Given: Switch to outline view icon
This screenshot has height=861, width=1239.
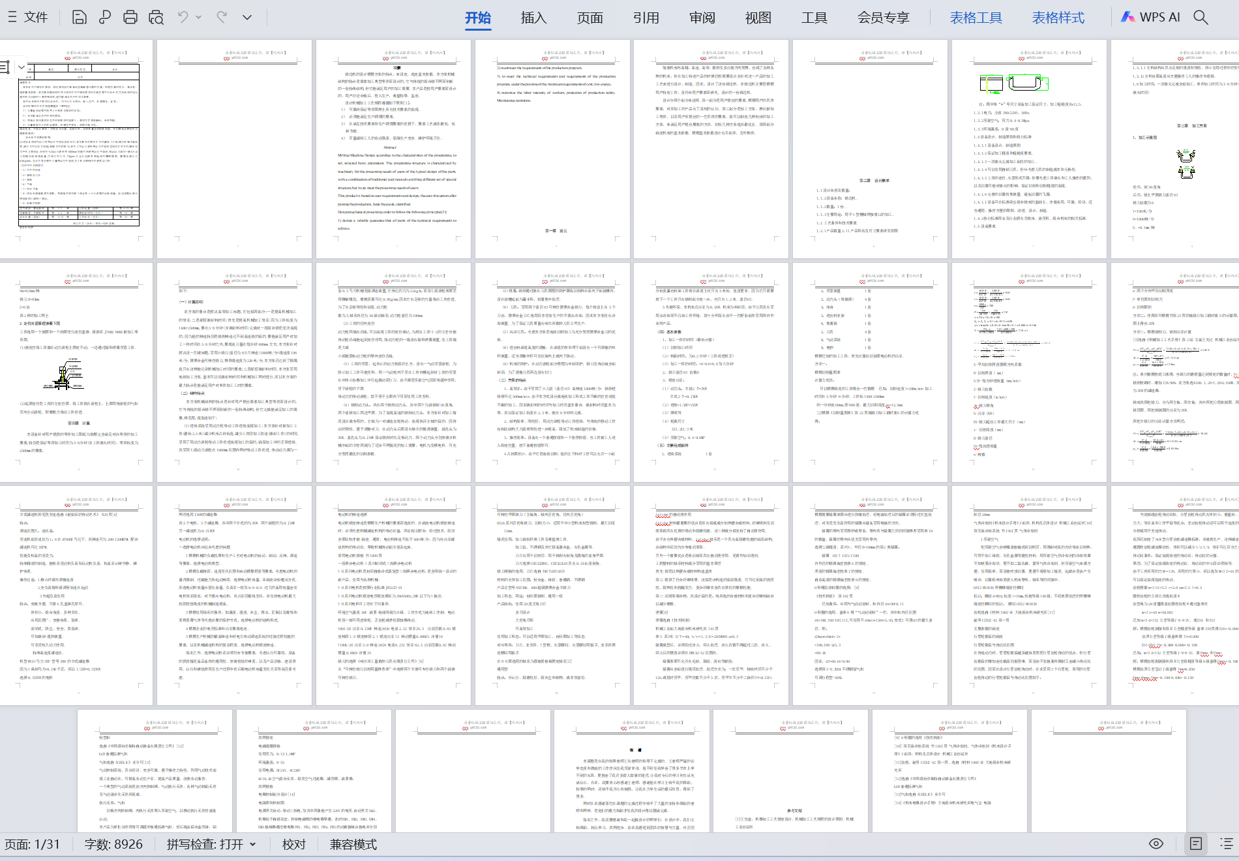Looking at the screenshot, I should click(x=1226, y=844).
